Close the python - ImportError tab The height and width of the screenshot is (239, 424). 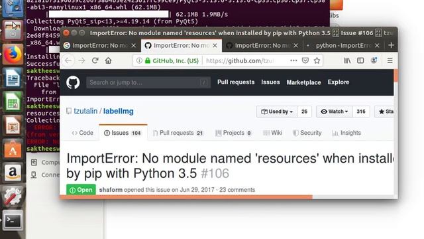click(377, 46)
